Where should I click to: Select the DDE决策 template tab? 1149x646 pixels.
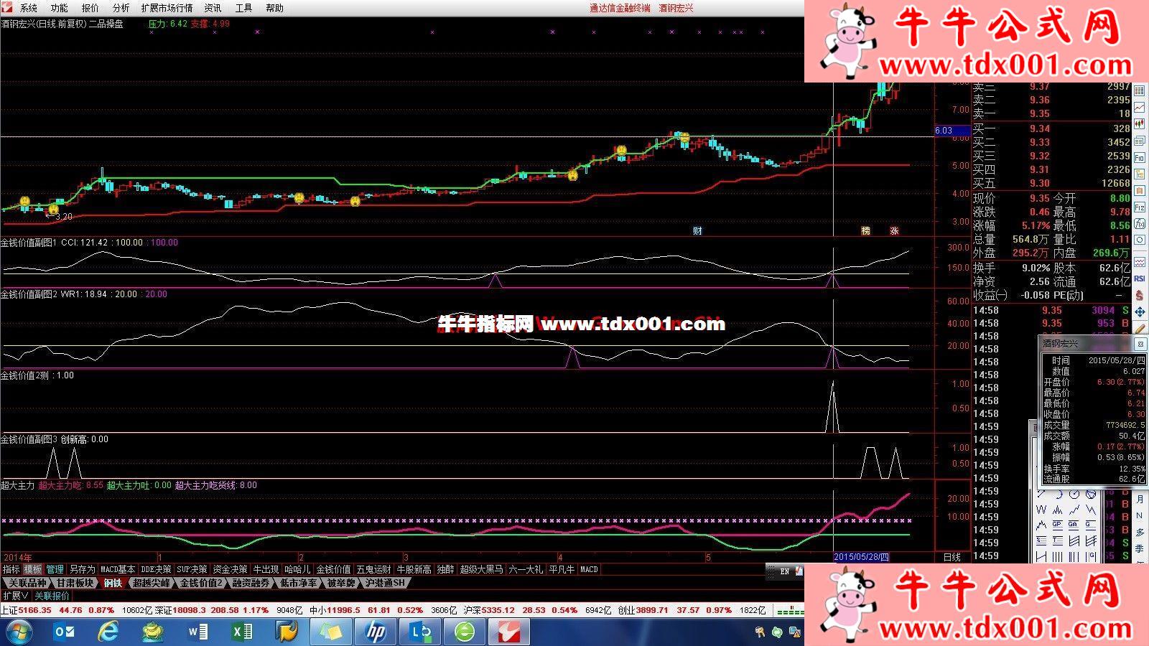[x=157, y=569]
